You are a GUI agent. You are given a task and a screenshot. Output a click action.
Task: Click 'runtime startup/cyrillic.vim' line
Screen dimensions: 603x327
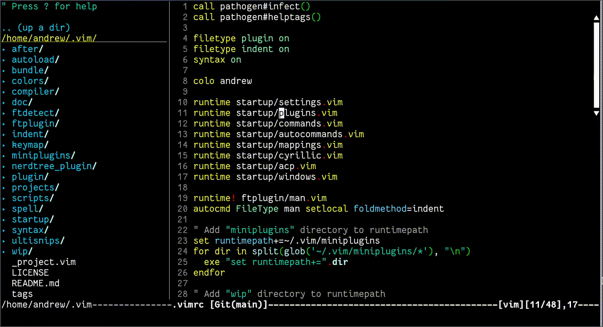click(x=268, y=156)
